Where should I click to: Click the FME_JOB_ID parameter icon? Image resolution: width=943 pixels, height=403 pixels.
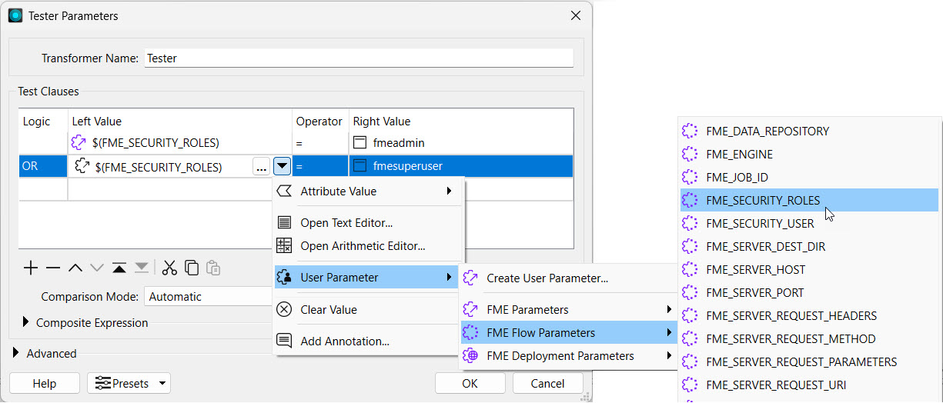click(x=690, y=178)
